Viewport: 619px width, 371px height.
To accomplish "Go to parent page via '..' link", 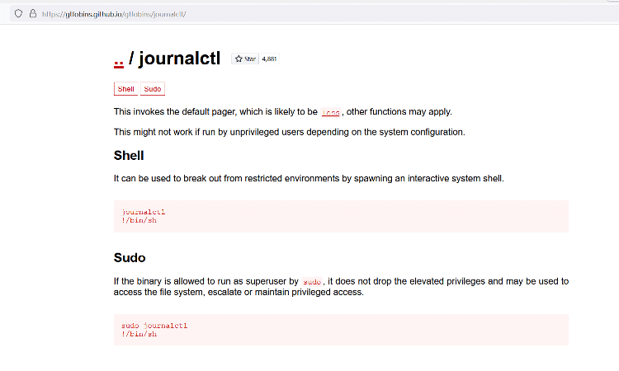I will click(x=119, y=59).
